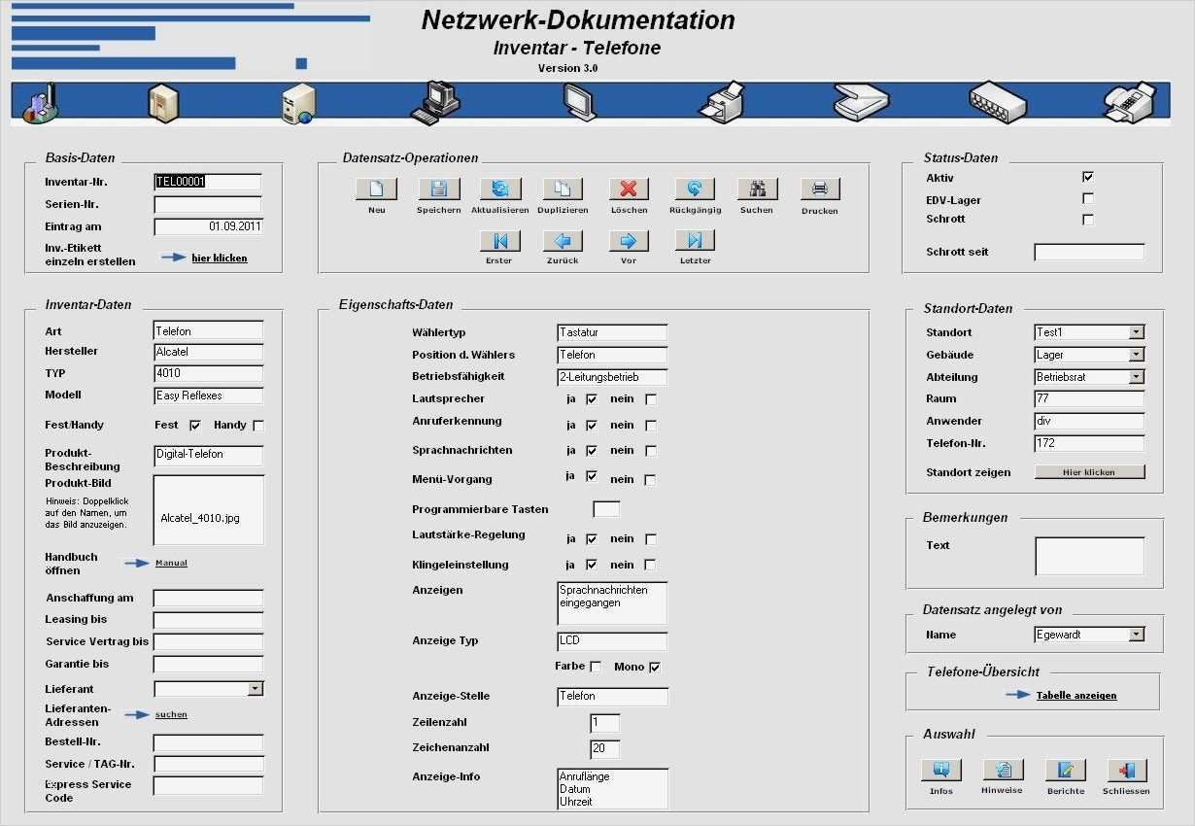Viewport: 1195px width, 826px height.
Task: Close the form with Schliessen
Action: (1127, 770)
